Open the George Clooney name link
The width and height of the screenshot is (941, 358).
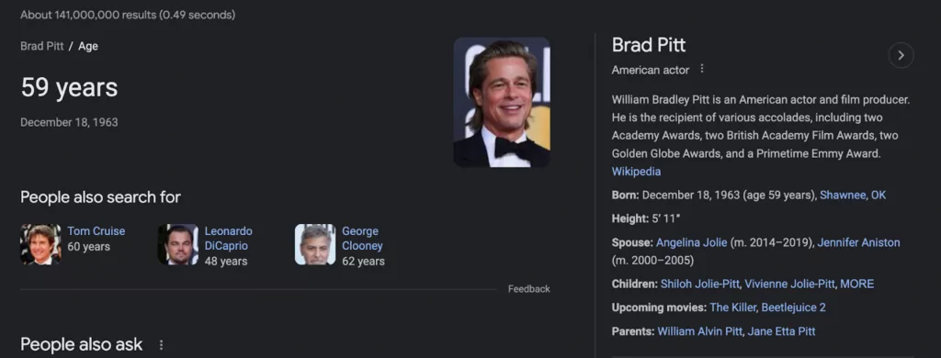coord(362,238)
